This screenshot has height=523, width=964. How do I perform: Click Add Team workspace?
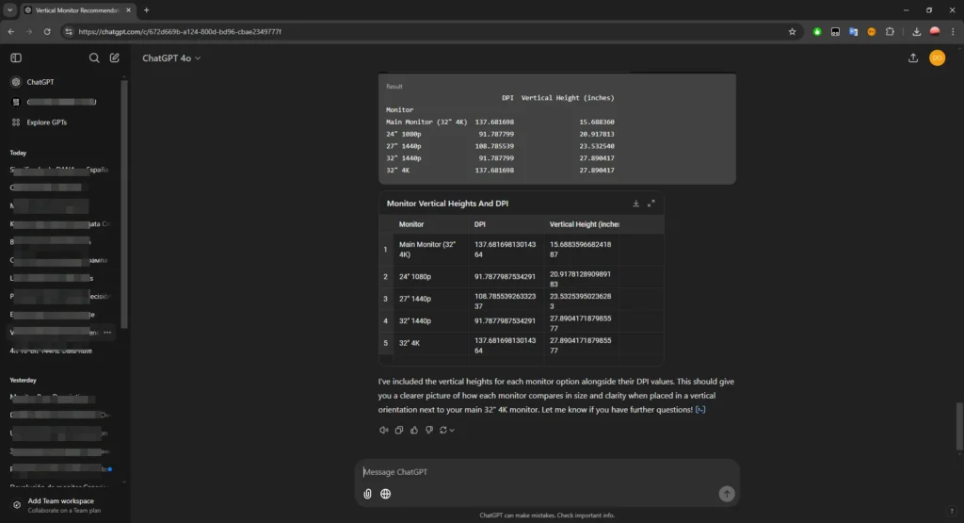61,505
